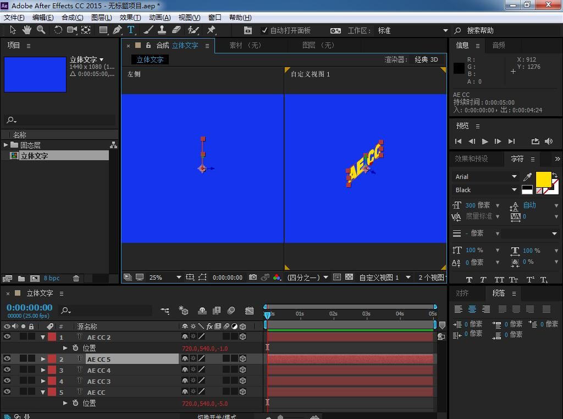563x419 pixels.
Task: Hide the AE CC 4 layer
Action: click(7, 370)
